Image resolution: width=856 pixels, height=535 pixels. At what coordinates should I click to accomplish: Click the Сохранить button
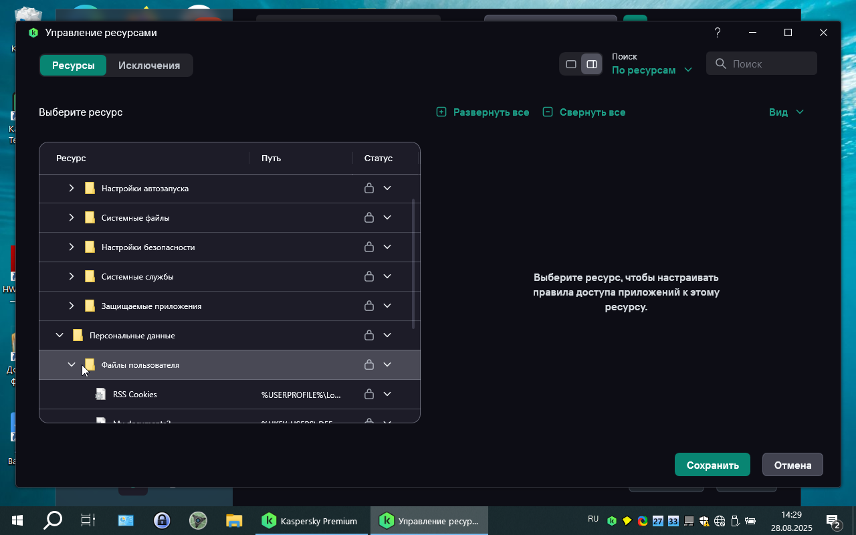click(x=712, y=465)
